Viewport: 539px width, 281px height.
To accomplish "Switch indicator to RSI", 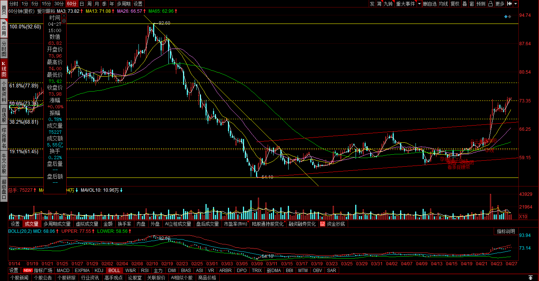I will coord(144,270).
